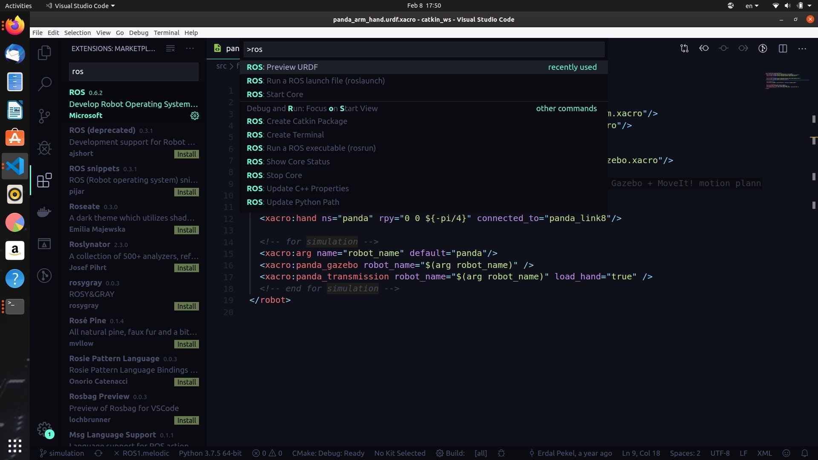The width and height of the screenshot is (818, 460).
Task: Open the GitLens view in activity bar
Action: [44, 276]
